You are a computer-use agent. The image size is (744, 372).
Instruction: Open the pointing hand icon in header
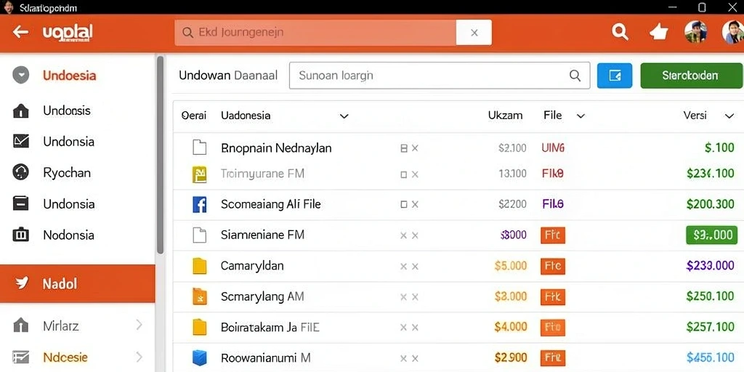tap(658, 32)
